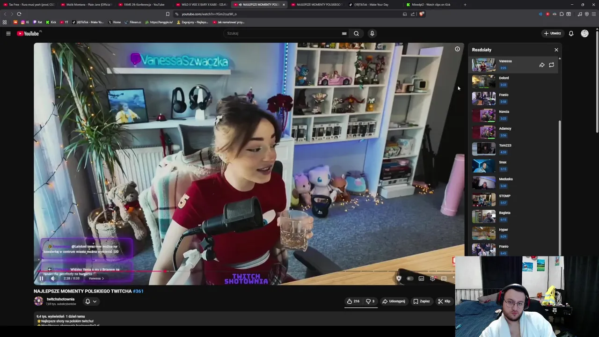Screen dimensions: 599x337
Task: Start voice search with the microphone
Action: coord(372,33)
